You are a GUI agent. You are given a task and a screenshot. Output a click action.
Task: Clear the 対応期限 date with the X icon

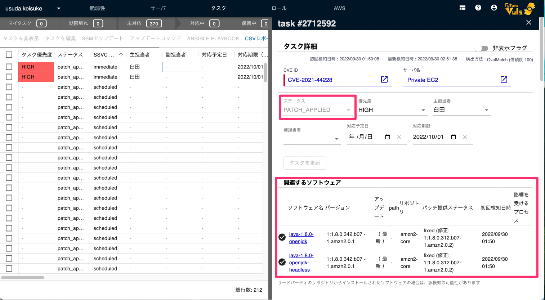coord(465,137)
